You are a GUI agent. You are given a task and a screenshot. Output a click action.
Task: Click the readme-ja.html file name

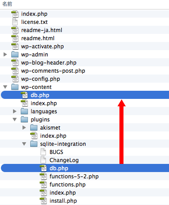pos(41,30)
